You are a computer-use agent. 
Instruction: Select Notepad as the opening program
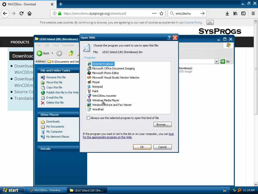click(98, 87)
